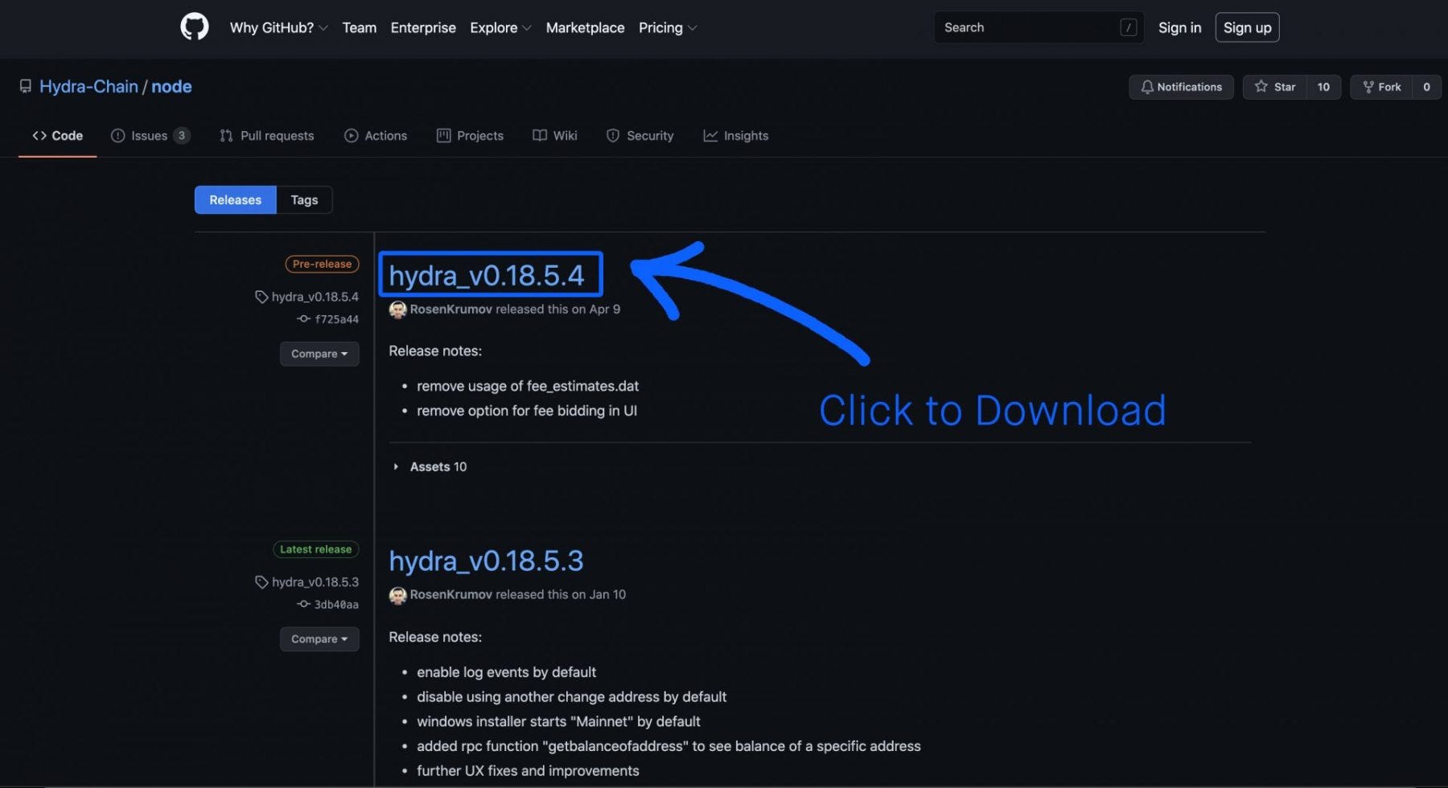Switch to the Issues tab

(150, 136)
